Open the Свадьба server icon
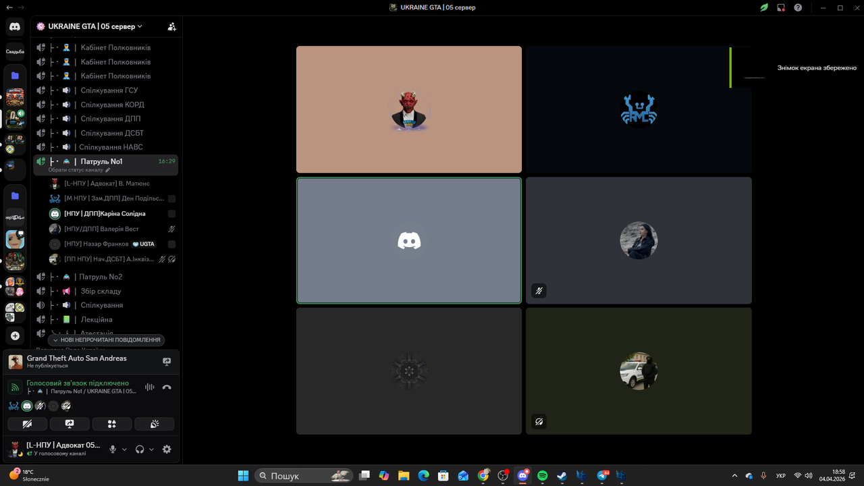The image size is (864, 486). [15, 51]
